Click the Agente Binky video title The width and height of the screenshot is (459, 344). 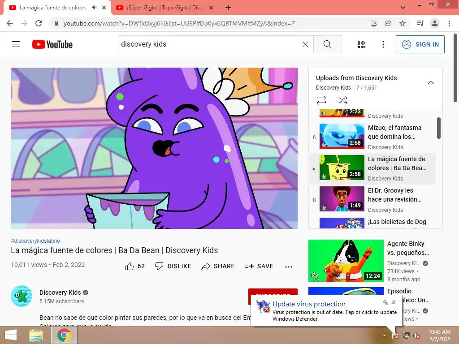(x=408, y=248)
